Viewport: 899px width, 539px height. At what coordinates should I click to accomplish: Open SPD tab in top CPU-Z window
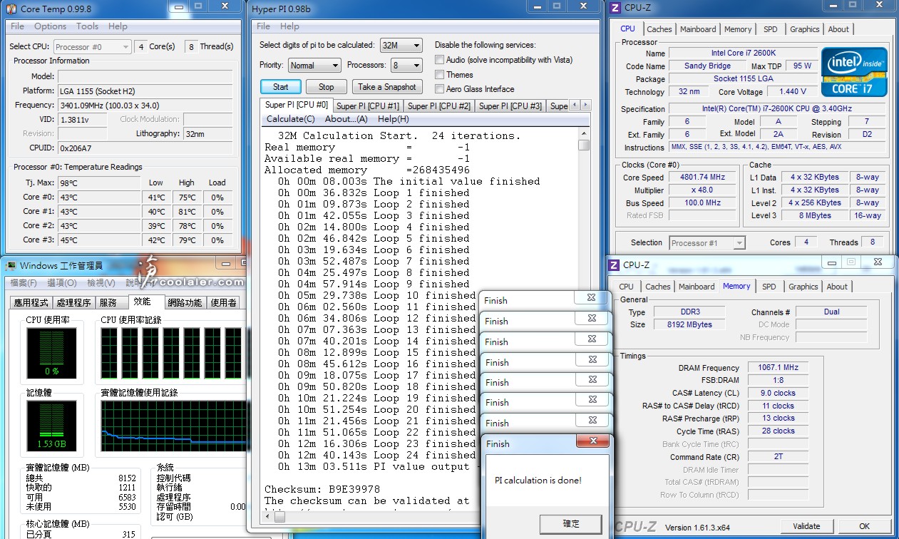pos(771,29)
